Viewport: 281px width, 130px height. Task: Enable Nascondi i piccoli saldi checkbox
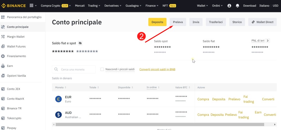tap(102, 69)
